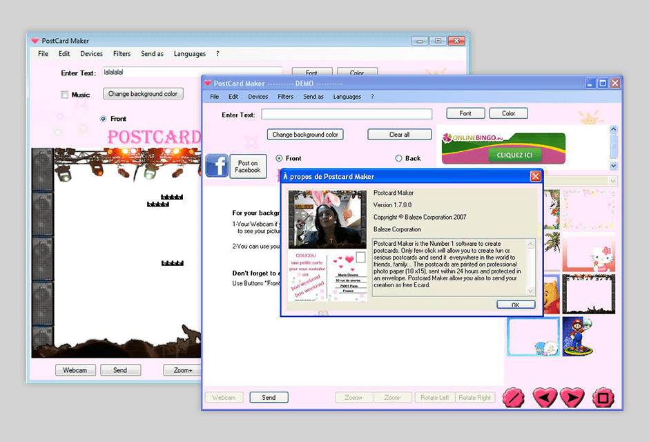Image resolution: width=649 pixels, height=442 pixels.
Task: Open Filters menu in back PostCard Maker window
Action: [x=122, y=54]
